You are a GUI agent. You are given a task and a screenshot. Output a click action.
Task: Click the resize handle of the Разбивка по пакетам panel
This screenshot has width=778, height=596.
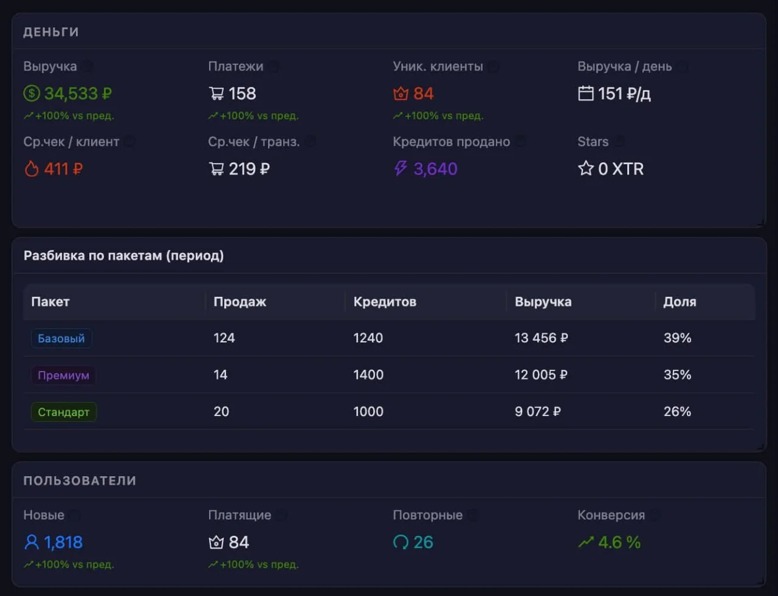point(762,447)
